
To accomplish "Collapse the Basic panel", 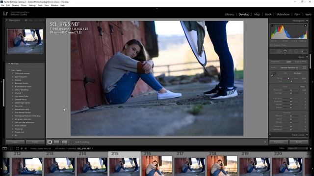I will tap(307, 57).
